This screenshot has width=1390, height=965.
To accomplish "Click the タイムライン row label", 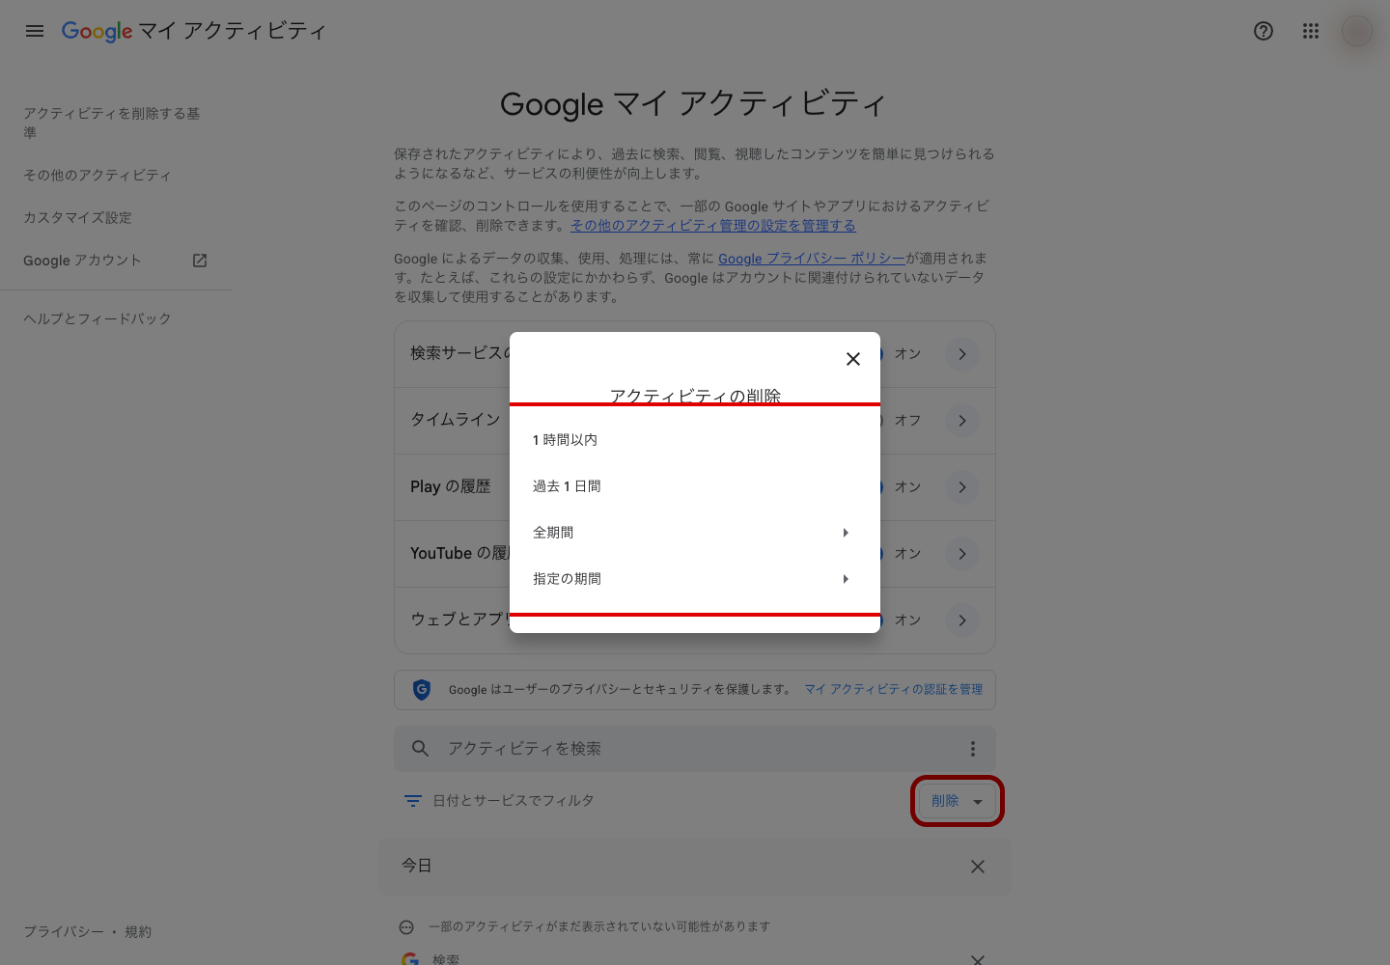I will coord(456,420).
